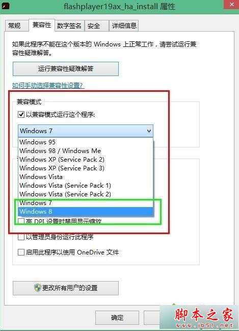This screenshot has height=331, width=239.
Task: Click 运行兼容性疑难解答 button
Action: (66, 69)
